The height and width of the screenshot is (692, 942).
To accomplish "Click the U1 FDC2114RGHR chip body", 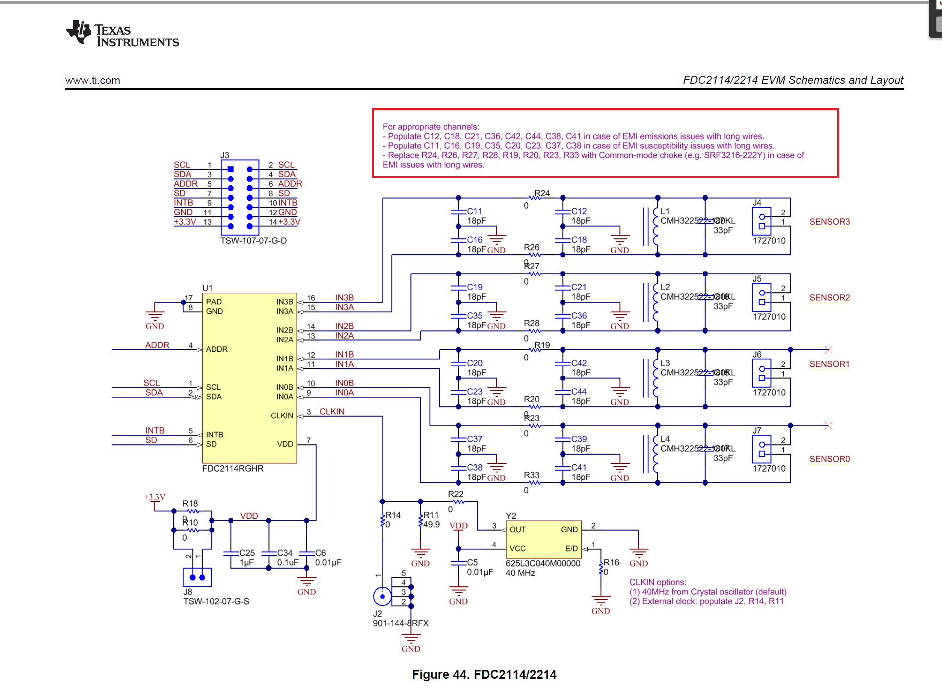I will click(x=249, y=378).
